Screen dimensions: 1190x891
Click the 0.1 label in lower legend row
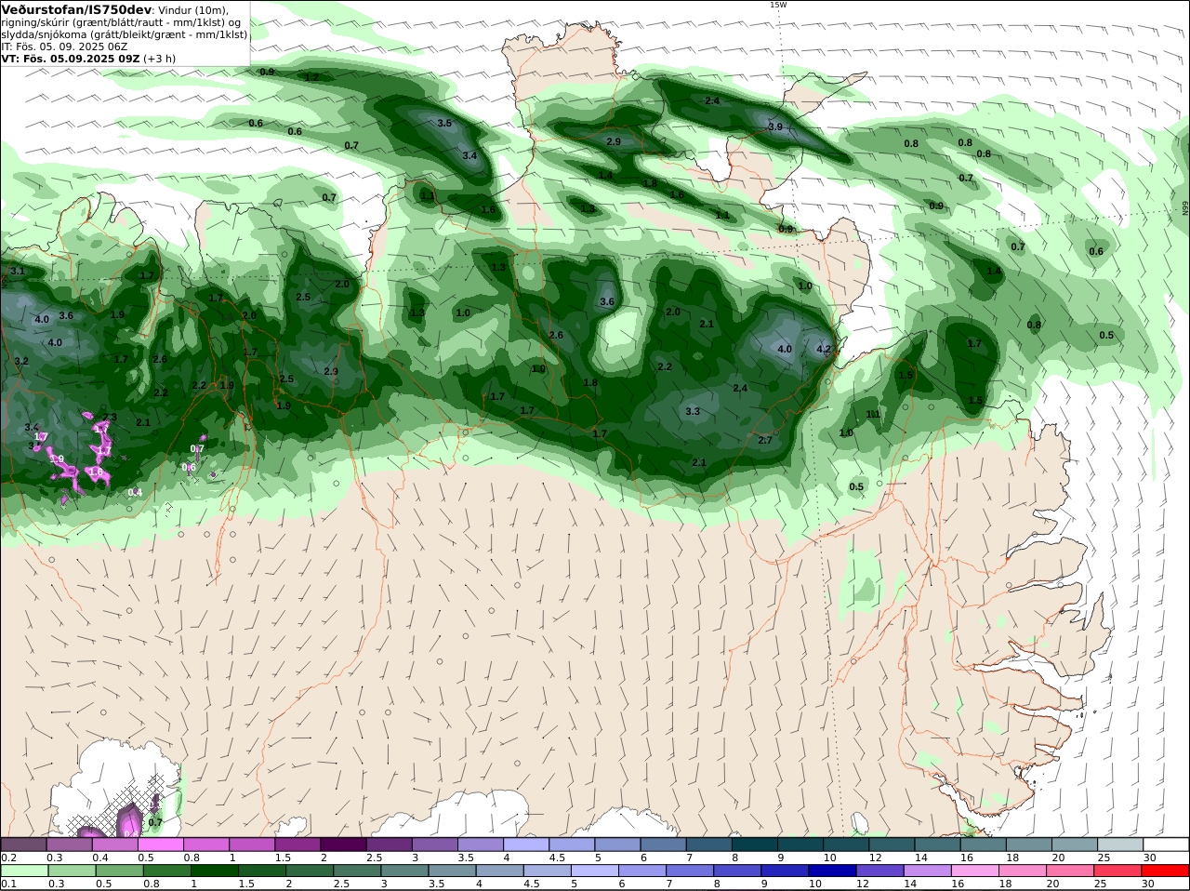(9, 884)
